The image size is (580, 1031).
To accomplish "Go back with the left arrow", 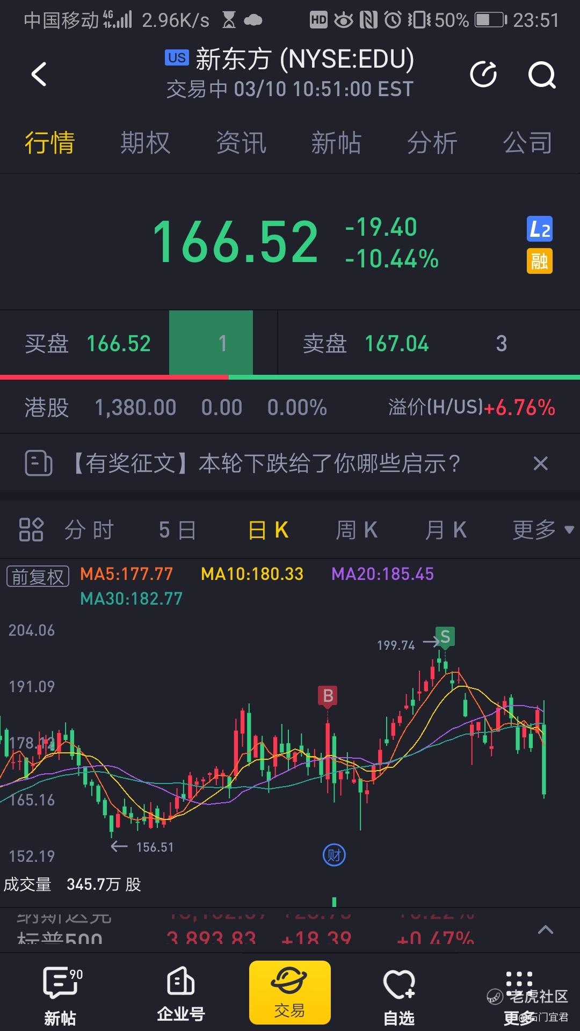I will click(x=39, y=74).
